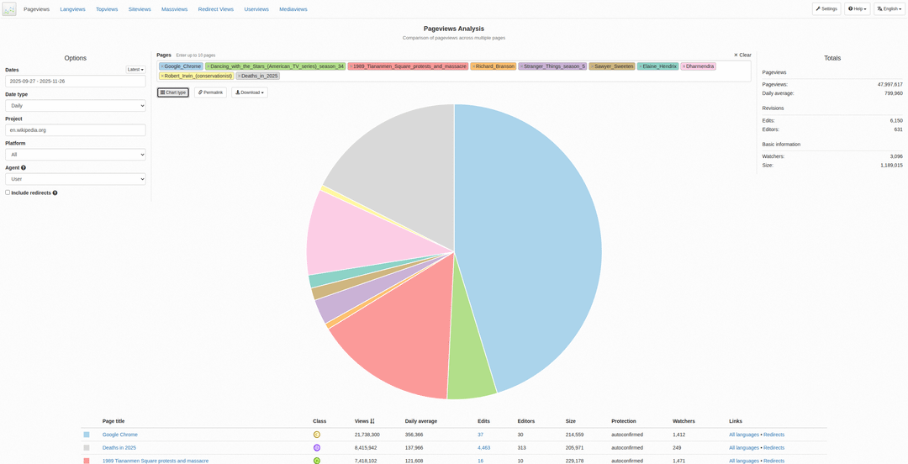This screenshot has width=908, height=464.
Task: Click the Agent help question-mark icon
Action: pyautogui.click(x=24, y=167)
